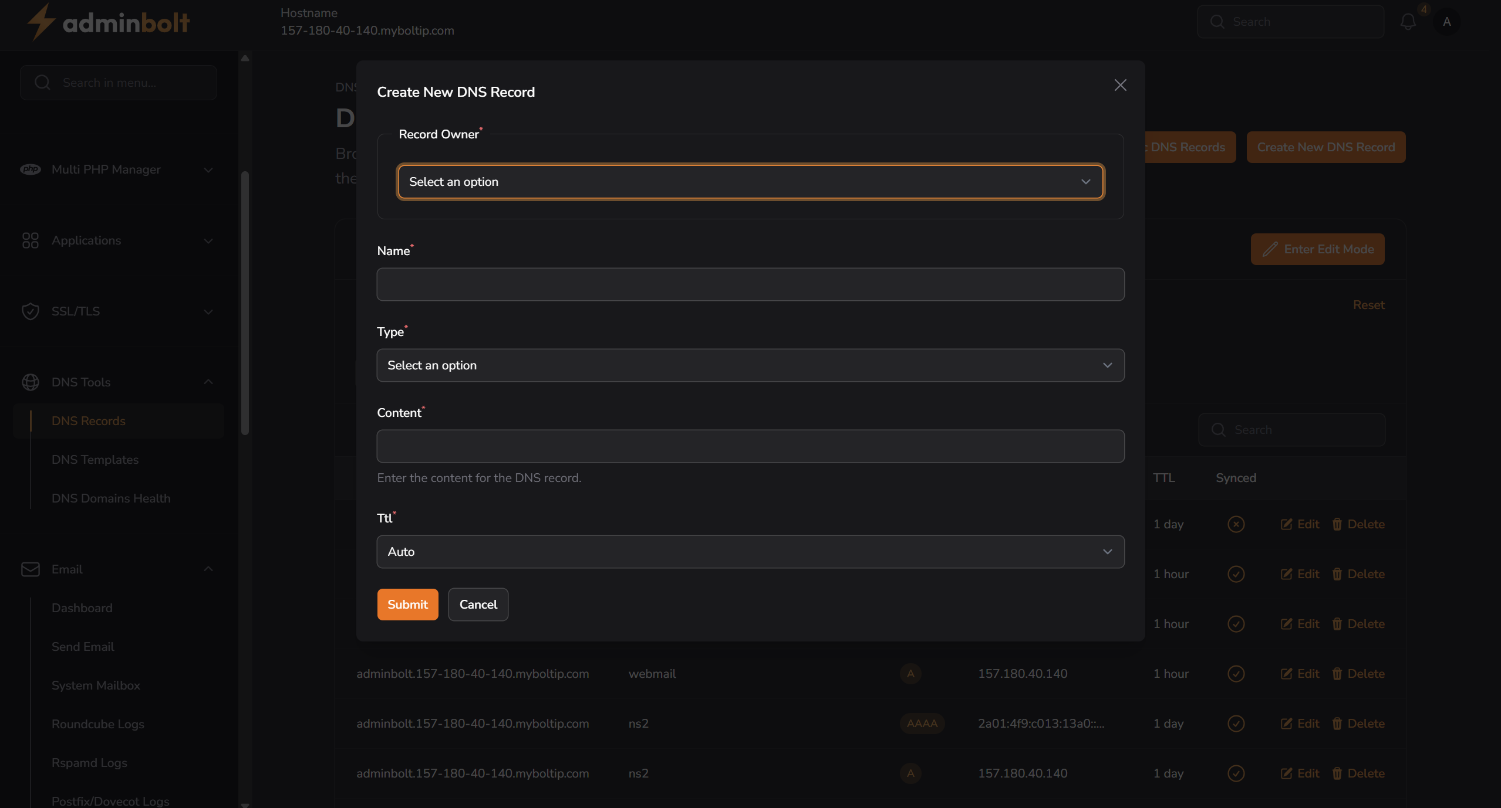Click the php icon beside Multi PHP Manager
This screenshot has height=808, width=1501.
(31, 169)
